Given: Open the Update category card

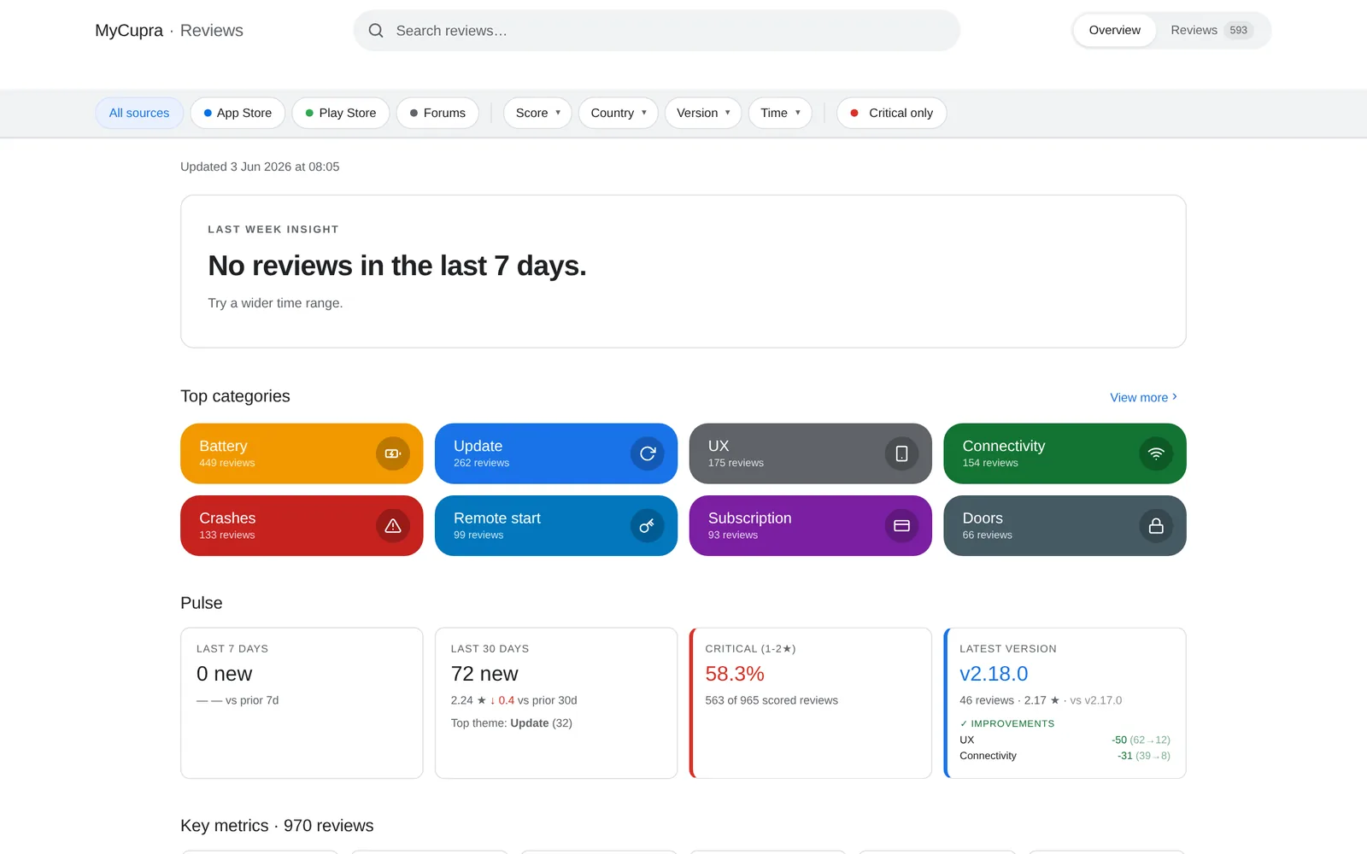Looking at the screenshot, I should [556, 453].
